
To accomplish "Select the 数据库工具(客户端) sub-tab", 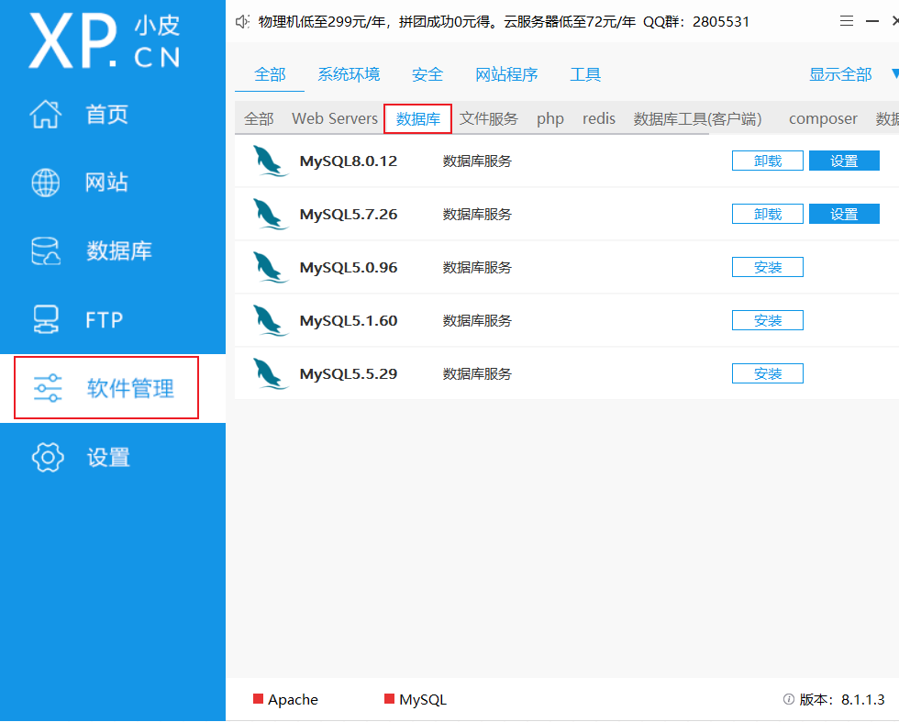I will point(698,118).
